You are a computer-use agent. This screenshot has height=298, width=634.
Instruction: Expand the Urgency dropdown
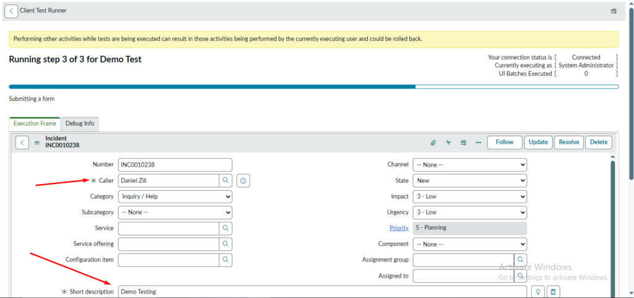click(469, 212)
